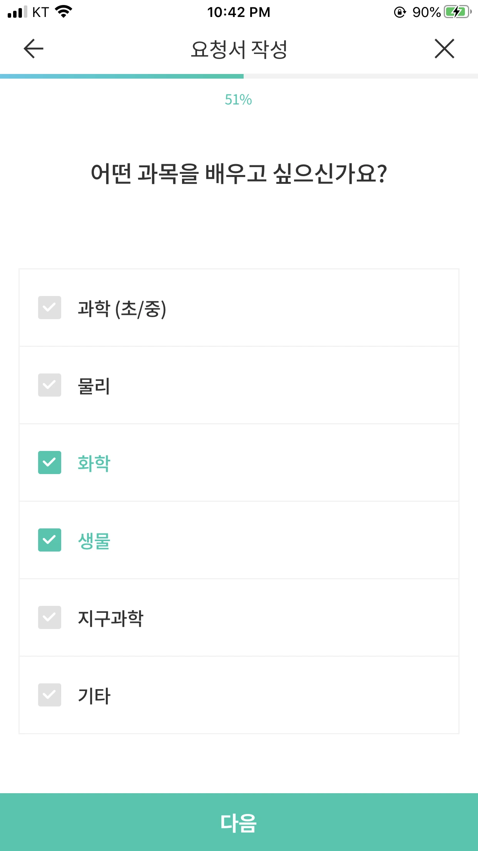The image size is (478, 851).
Task: Tap the 기타 option label
Action: tap(94, 696)
